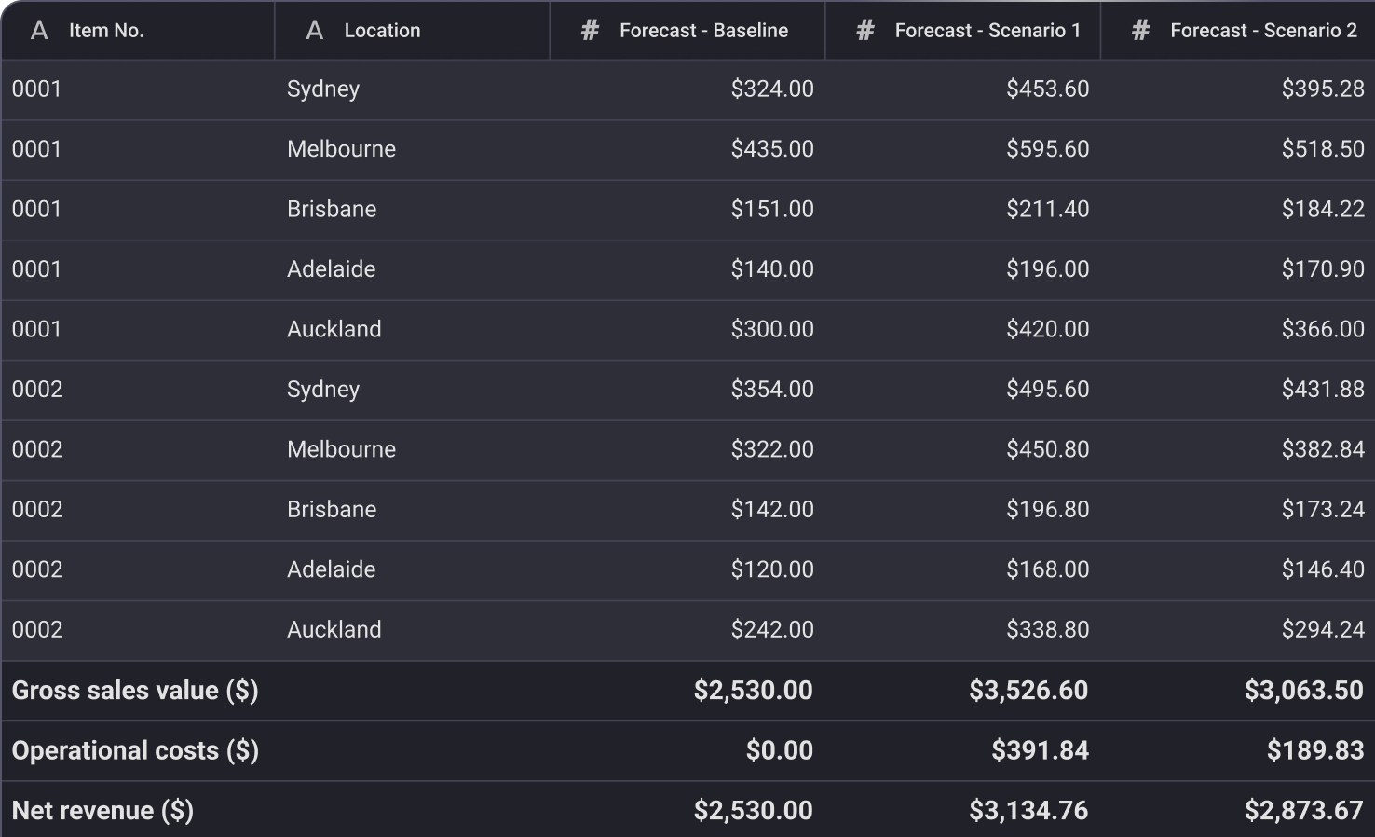1375x837 pixels.
Task: Click the $324.00 baseline cell
Action: pyautogui.click(x=772, y=89)
